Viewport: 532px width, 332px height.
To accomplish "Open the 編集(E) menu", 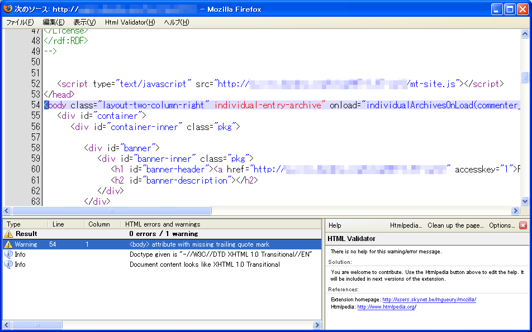I will coord(53,22).
